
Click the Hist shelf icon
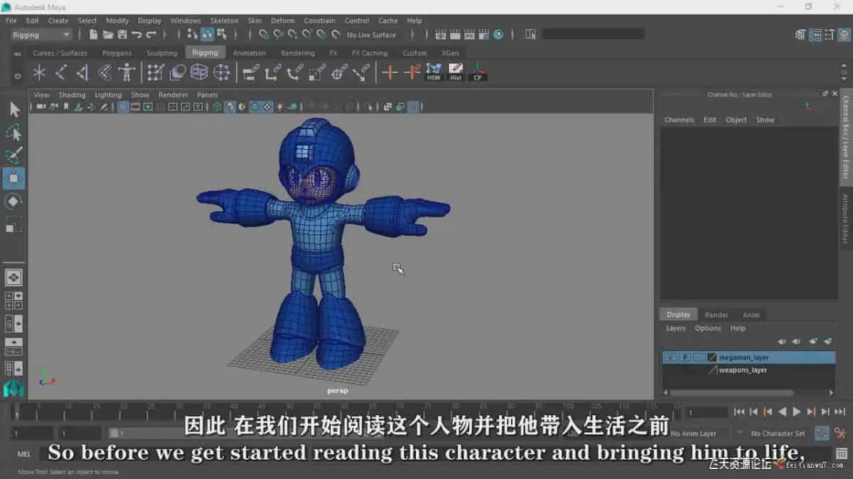pyautogui.click(x=456, y=72)
